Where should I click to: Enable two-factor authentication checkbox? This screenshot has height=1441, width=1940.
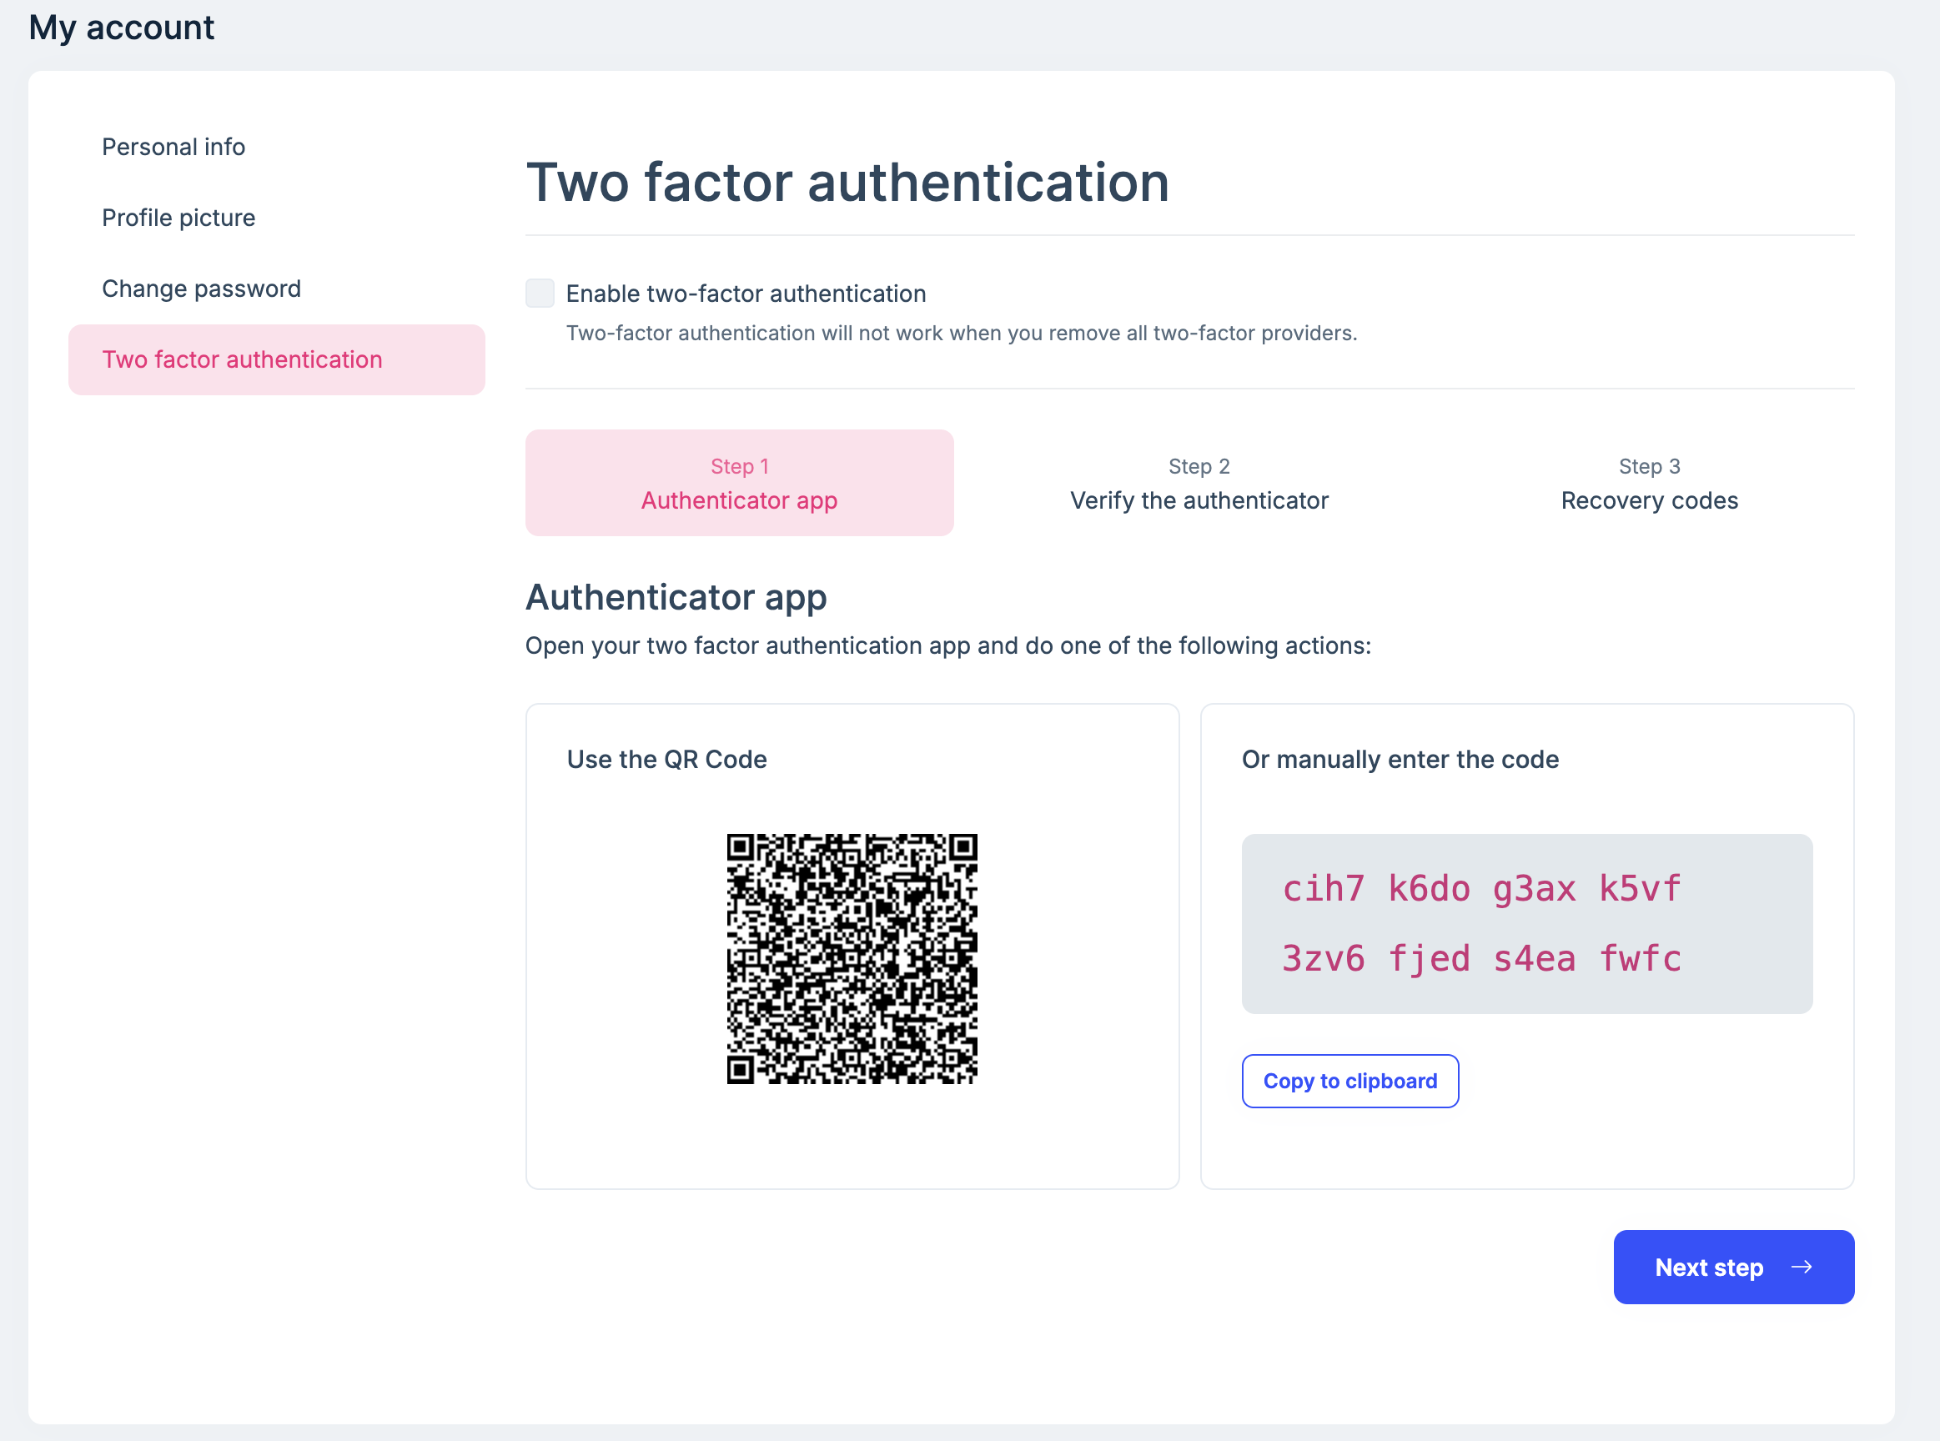(539, 293)
